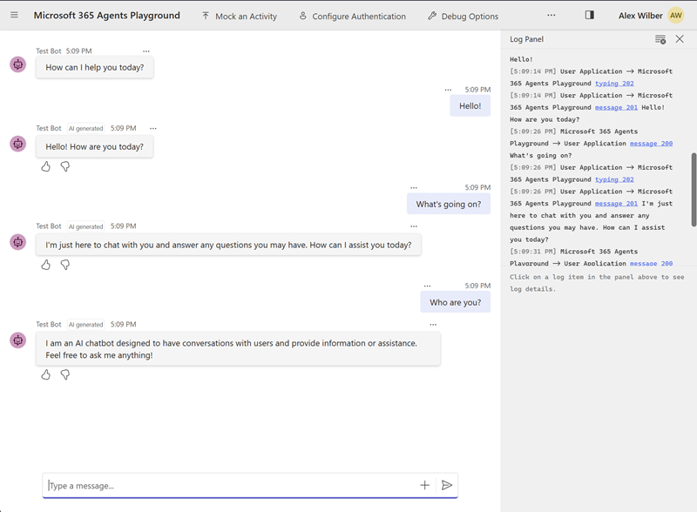
Task: Click Mock an Activity button
Action: (x=239, y=16)
